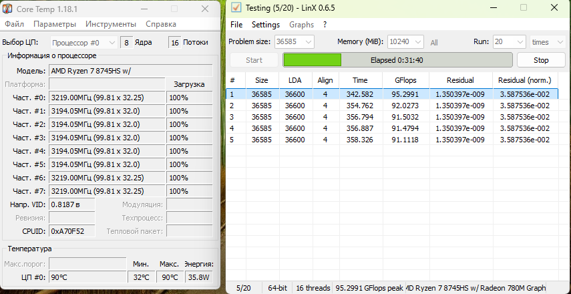The height and width of the screenshot is (294, 571).
Task: Select result row with time 356.794
Action: [392, 117]
